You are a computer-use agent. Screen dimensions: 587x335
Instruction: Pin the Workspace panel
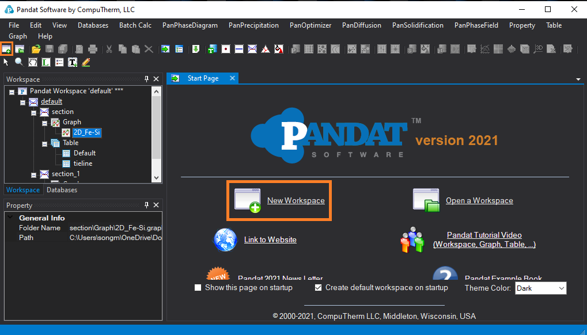147,79
